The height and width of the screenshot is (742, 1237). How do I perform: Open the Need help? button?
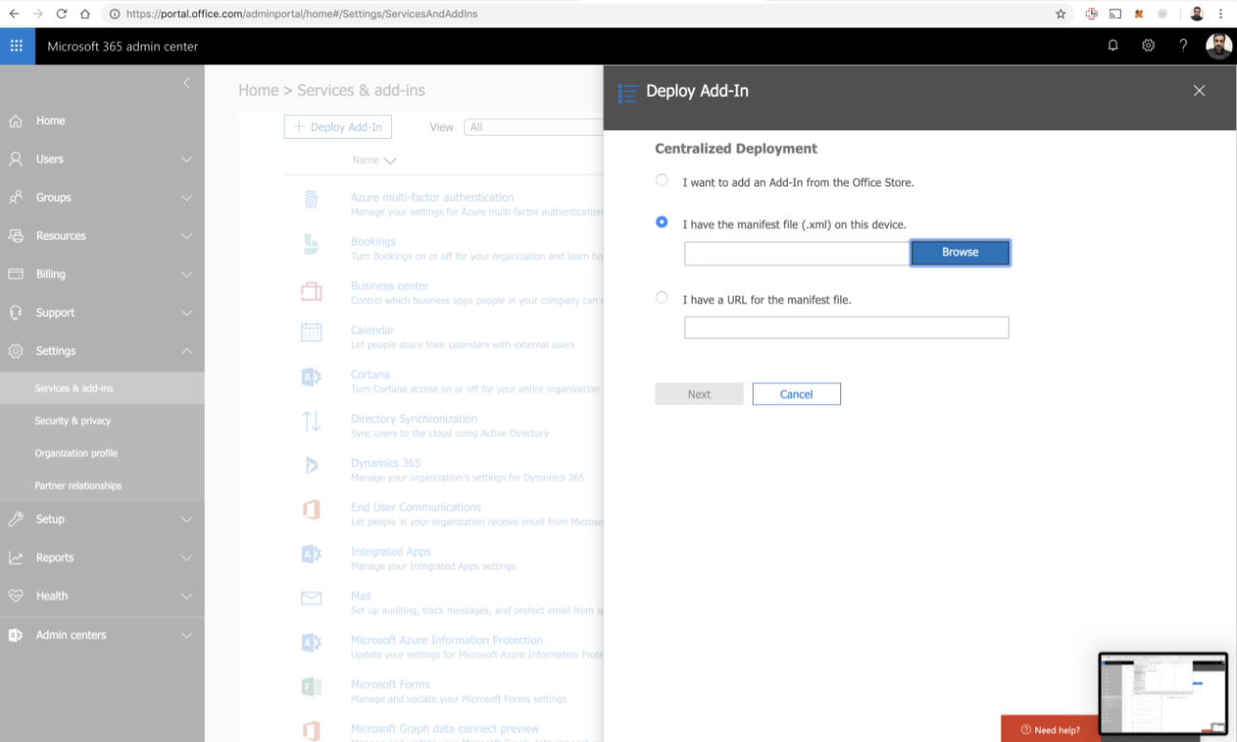[x=1050, y=729]
